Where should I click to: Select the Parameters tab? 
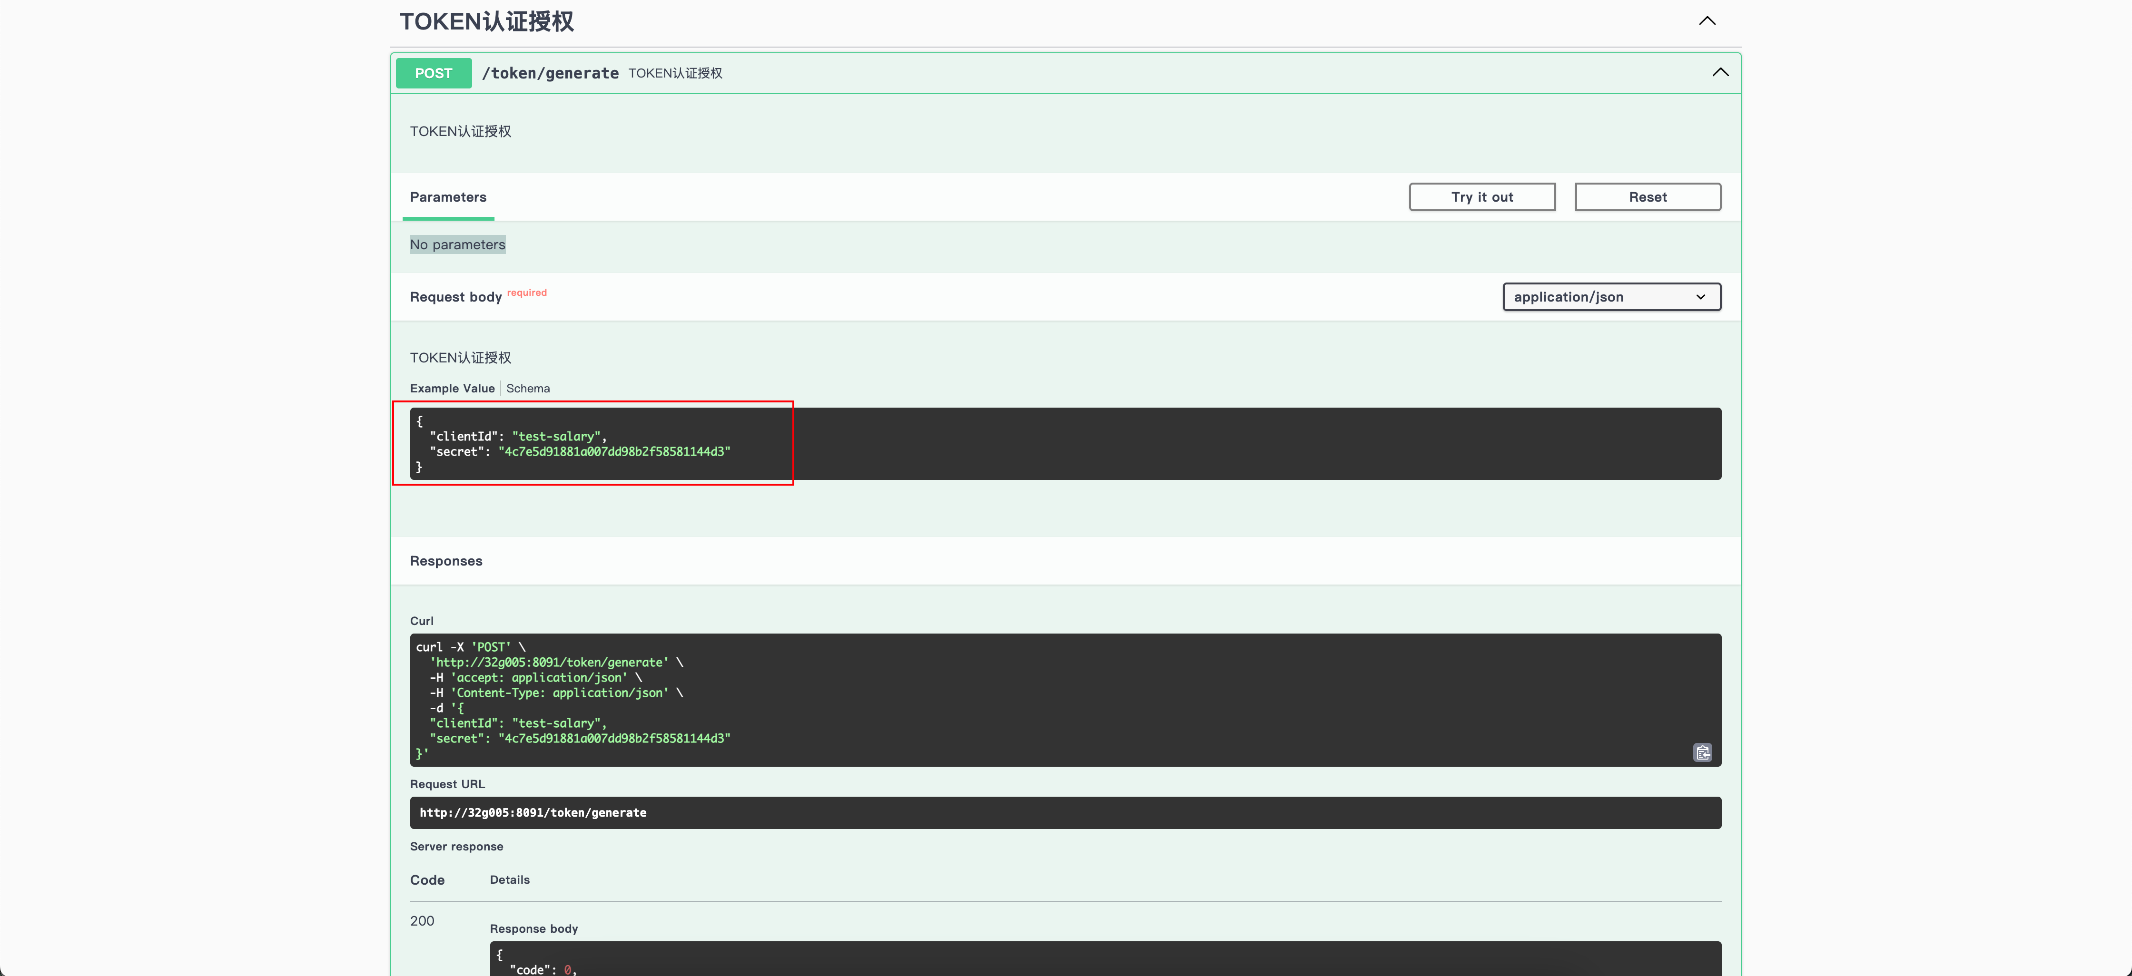pos(448,197)
